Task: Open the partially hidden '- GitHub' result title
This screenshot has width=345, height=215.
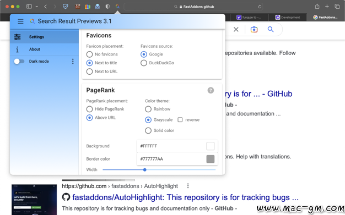Action: (259, 94)
